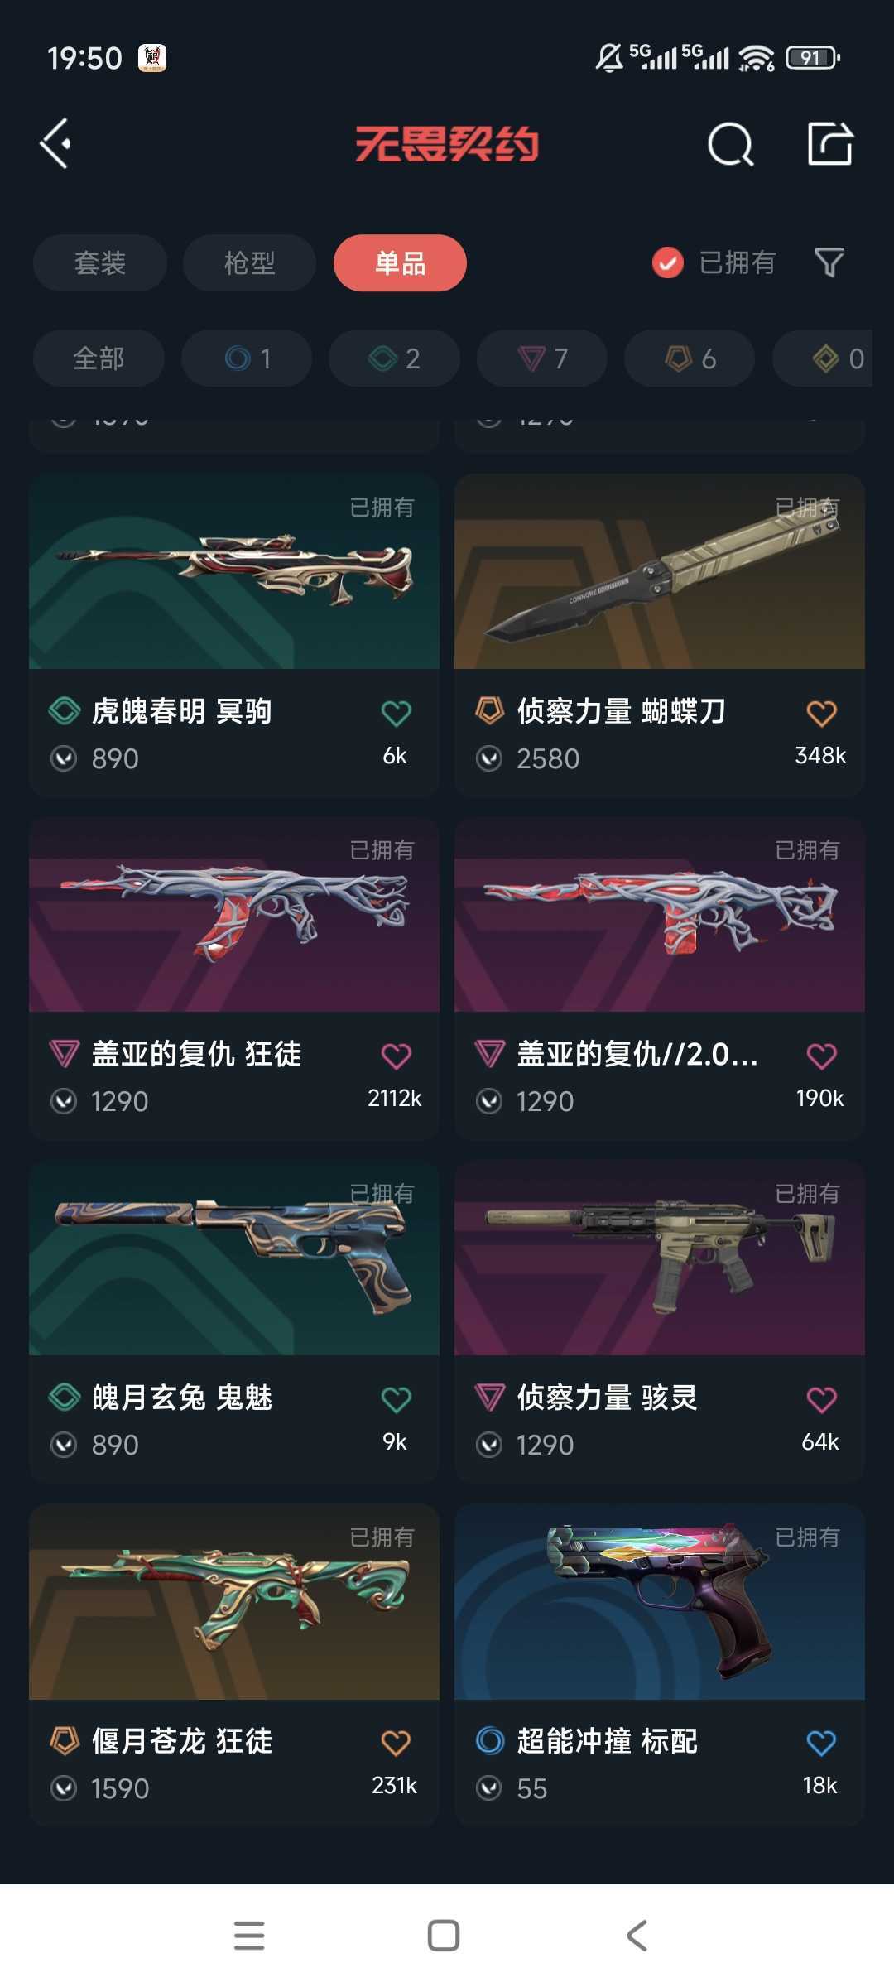Like 虎魄春明 冥驹 with heart icon
The height and width of the screenshot is (1987, 894).
396,713
